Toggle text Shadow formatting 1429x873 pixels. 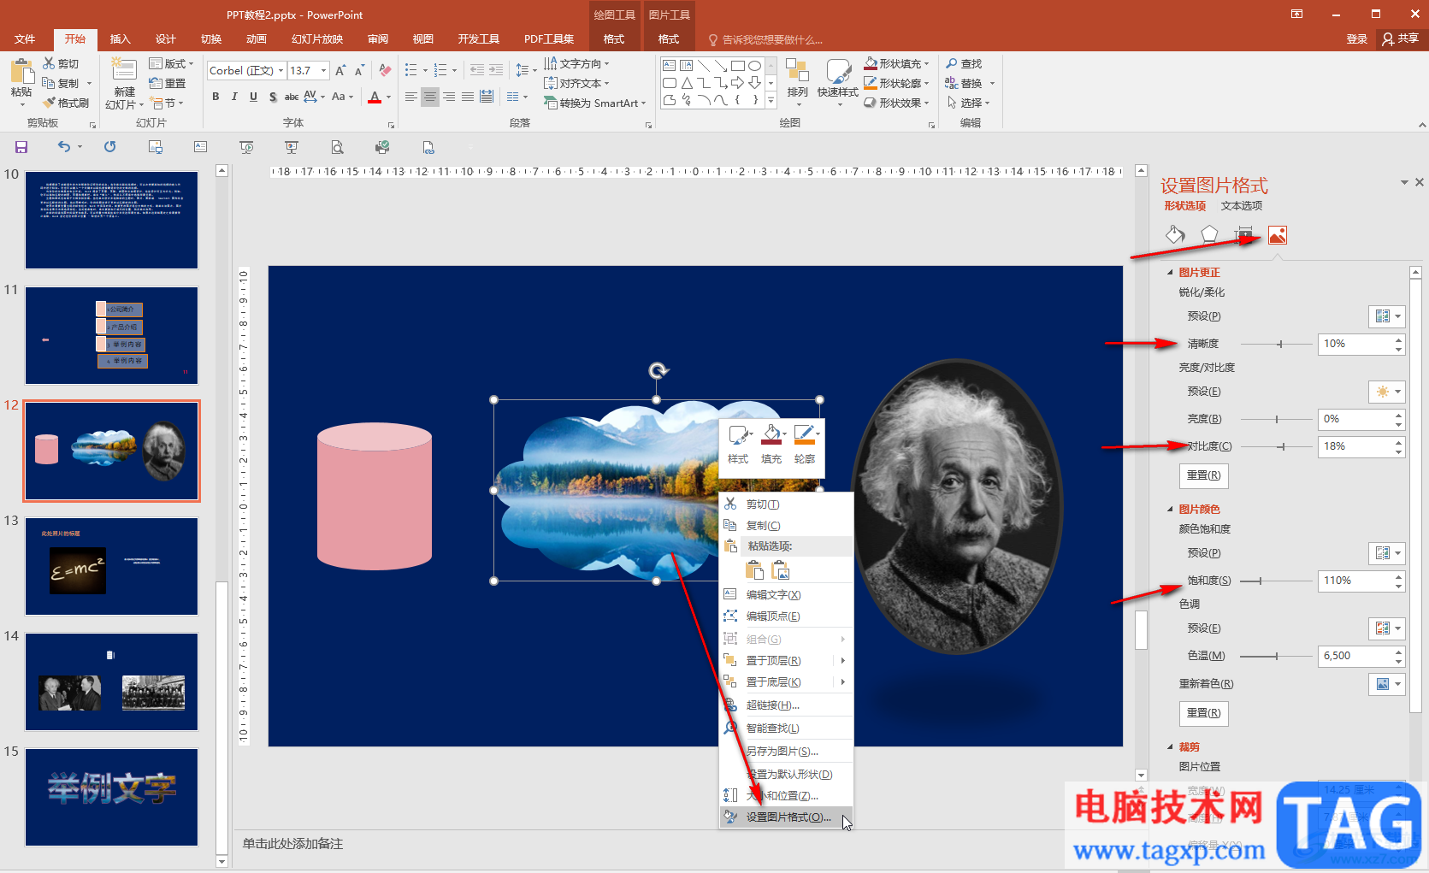(273, 97)
